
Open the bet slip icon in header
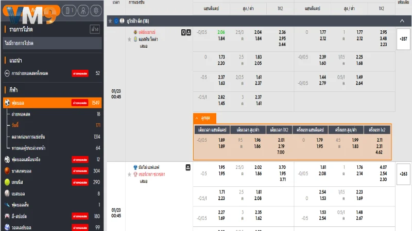click(69, 10)
